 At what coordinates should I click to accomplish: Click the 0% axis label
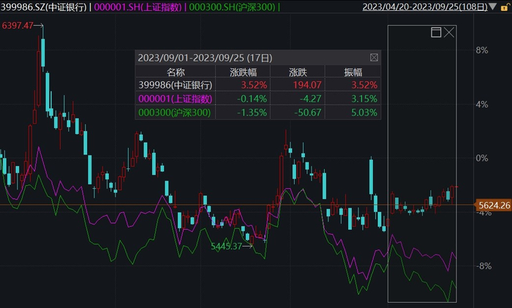482,159
